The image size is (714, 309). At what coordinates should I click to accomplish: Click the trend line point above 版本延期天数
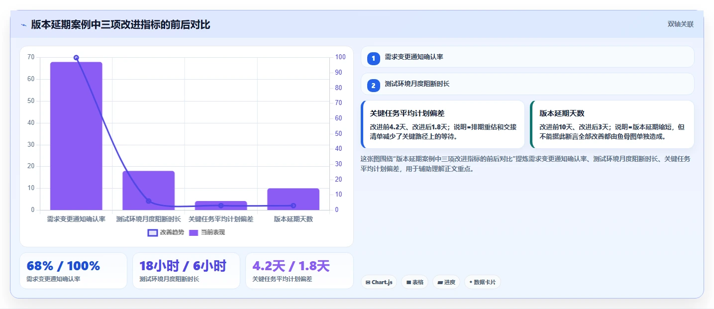293,206
